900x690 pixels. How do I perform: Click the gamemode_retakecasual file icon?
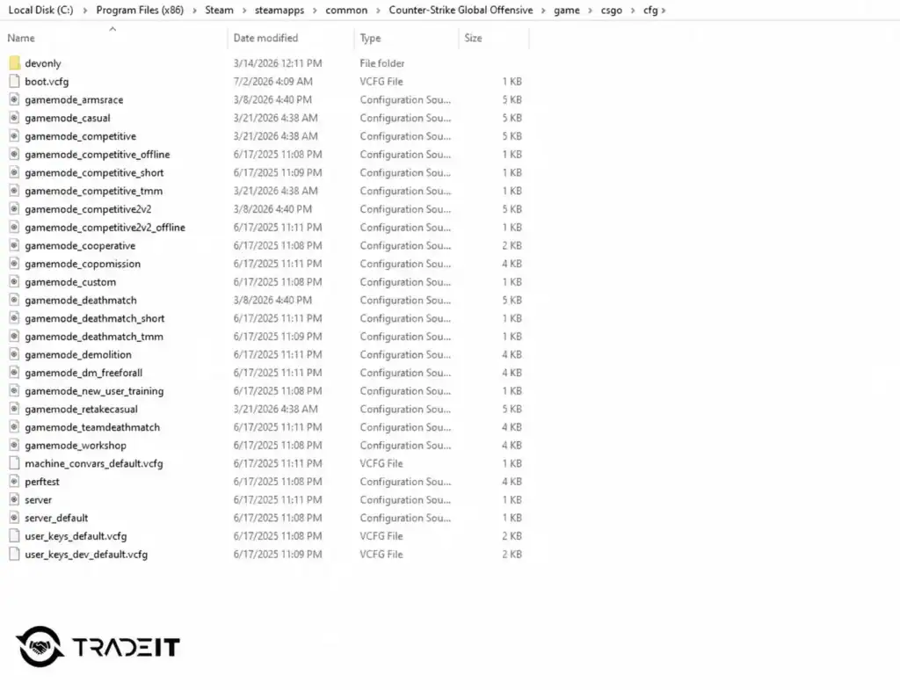pos(14,409)
